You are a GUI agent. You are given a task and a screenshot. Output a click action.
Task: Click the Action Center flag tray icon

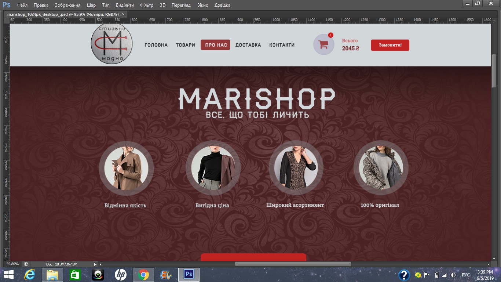point(427,275)
